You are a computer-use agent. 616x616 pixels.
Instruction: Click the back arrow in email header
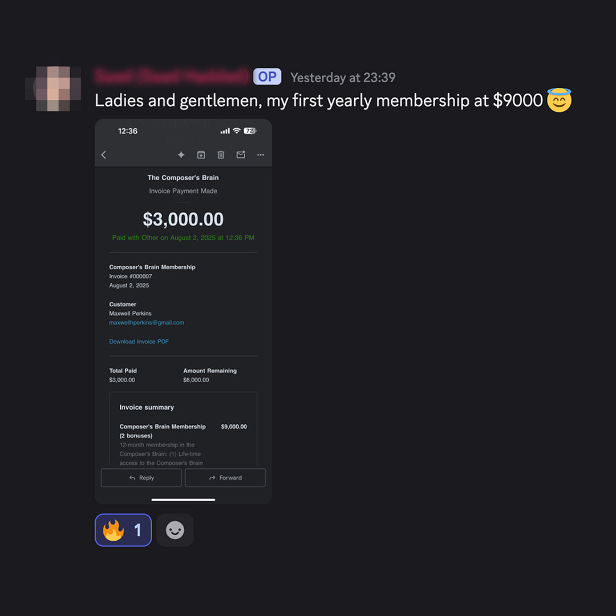104,155
